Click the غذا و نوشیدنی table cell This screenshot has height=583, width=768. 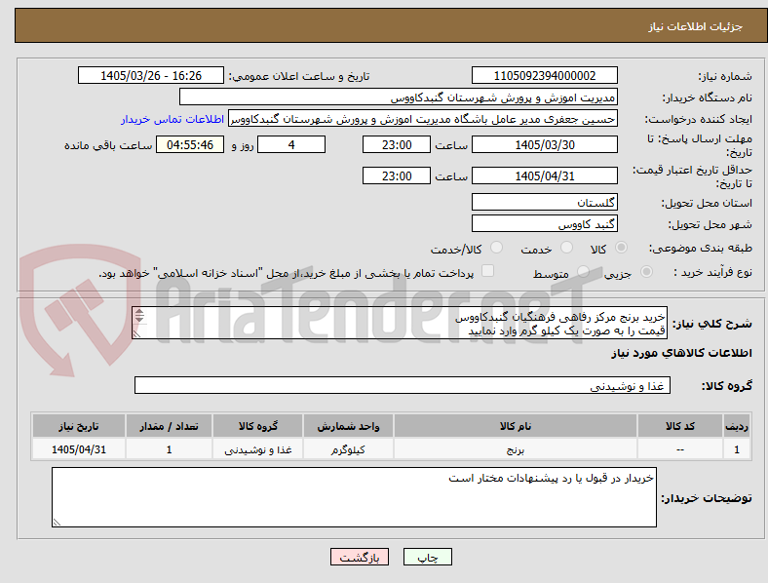pos(258,449)
